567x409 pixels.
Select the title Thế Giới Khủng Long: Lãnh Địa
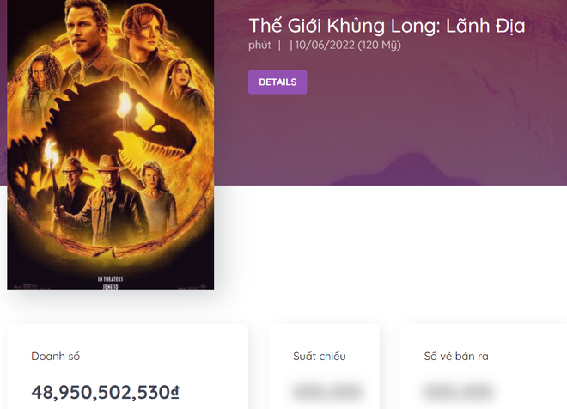pos(387,26)
